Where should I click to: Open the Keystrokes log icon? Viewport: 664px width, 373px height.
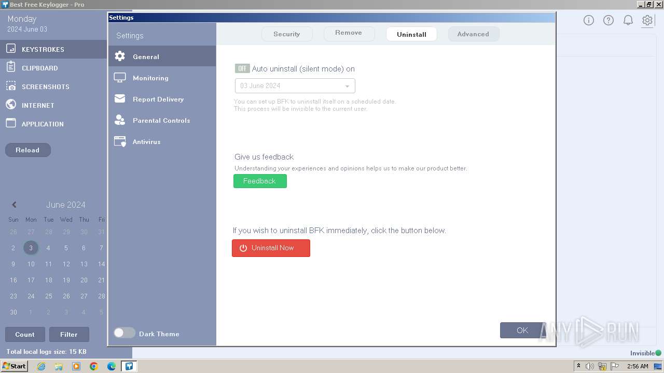(11, 49)
